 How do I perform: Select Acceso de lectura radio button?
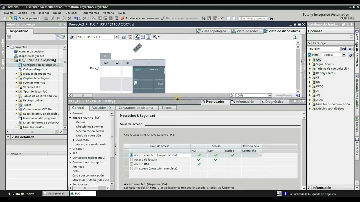pyautogui.click(x=131, y=160)
